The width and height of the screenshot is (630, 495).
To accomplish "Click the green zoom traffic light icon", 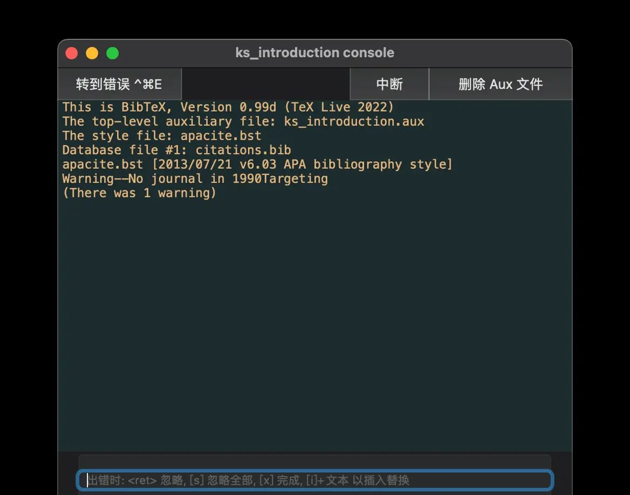I will (112, 53).
